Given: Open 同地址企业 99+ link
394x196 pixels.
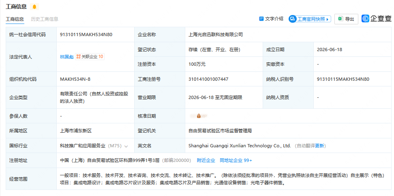Looking at the screenshot, I should click(x=236, y=161).
